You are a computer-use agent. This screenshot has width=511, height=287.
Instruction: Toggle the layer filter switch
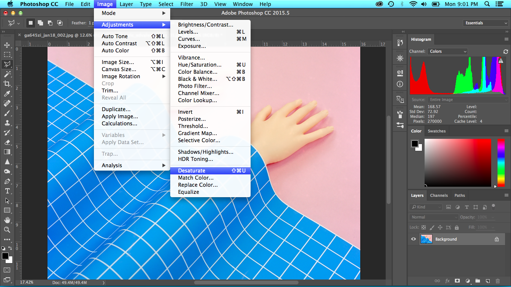coord(493,206)
